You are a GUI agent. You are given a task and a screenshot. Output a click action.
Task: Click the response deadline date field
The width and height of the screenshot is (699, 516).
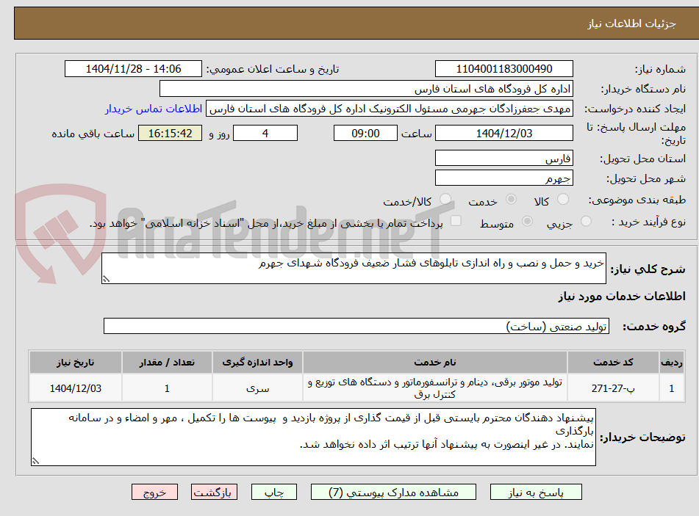(503, 133)
